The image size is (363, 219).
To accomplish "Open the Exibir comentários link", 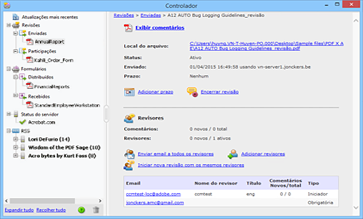I will (160, 28).
